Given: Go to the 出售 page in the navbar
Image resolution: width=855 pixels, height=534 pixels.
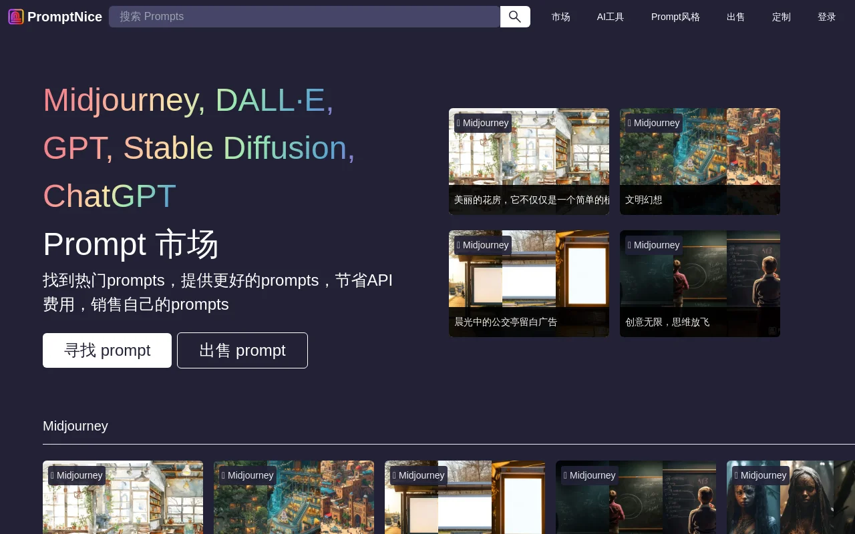Looking at the screenshot, I should (x=735, y=17).
